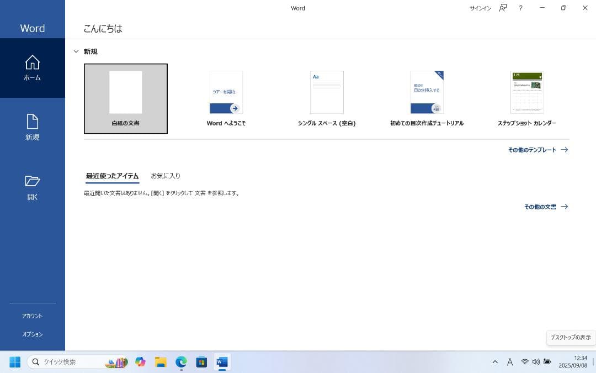Show hidden icons in the system tray

point(495,362)
